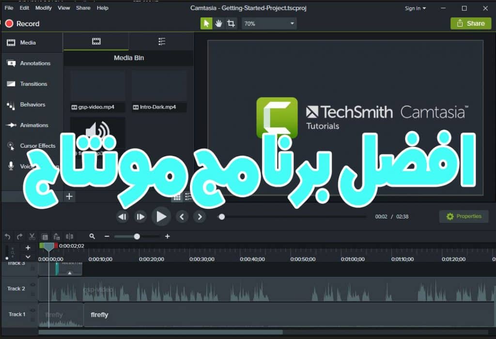The image size is (496, 339).
Task: Open the Modify menu
Action: [43, 8]
